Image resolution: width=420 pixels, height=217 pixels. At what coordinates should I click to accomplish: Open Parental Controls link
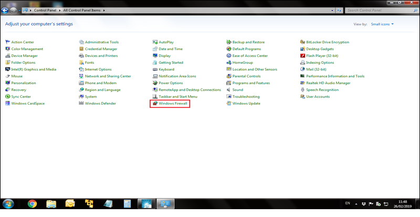246,76
